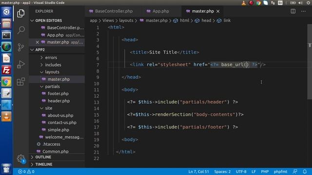
Task: Click the html breadcrumb item
Action: tap(184, 20)
